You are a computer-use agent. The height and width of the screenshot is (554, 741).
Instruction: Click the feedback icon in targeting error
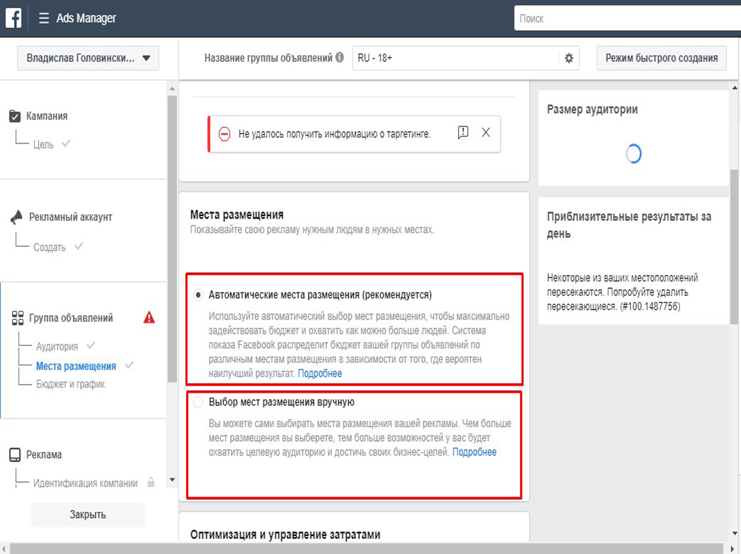coord(463,132)
